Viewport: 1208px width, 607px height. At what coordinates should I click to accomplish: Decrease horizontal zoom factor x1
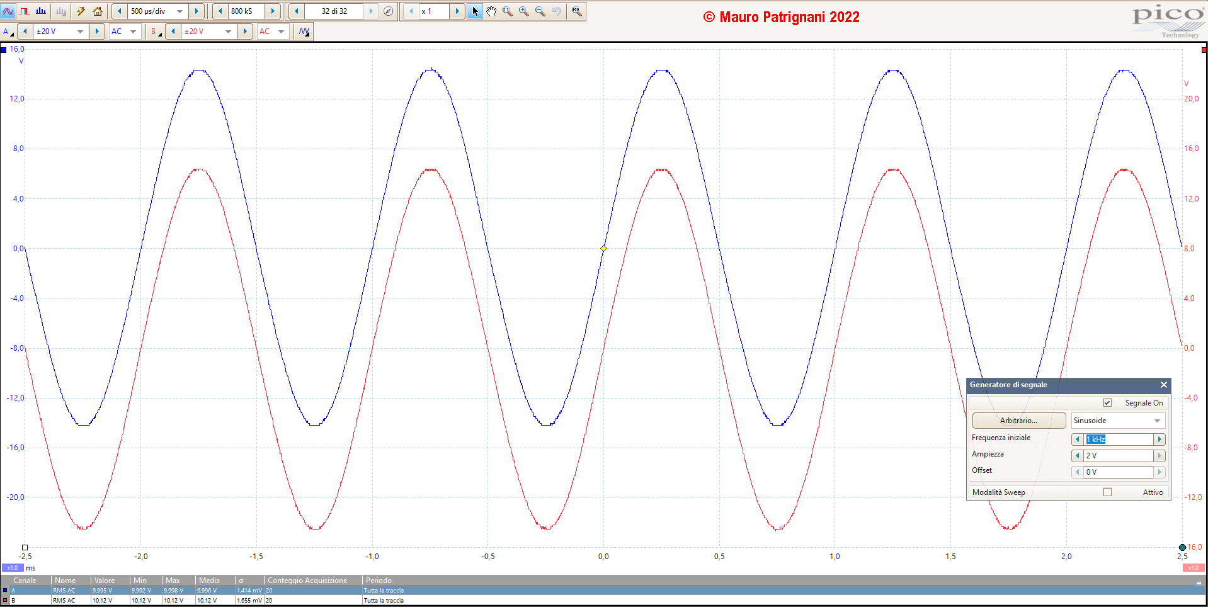pos(411,11)
